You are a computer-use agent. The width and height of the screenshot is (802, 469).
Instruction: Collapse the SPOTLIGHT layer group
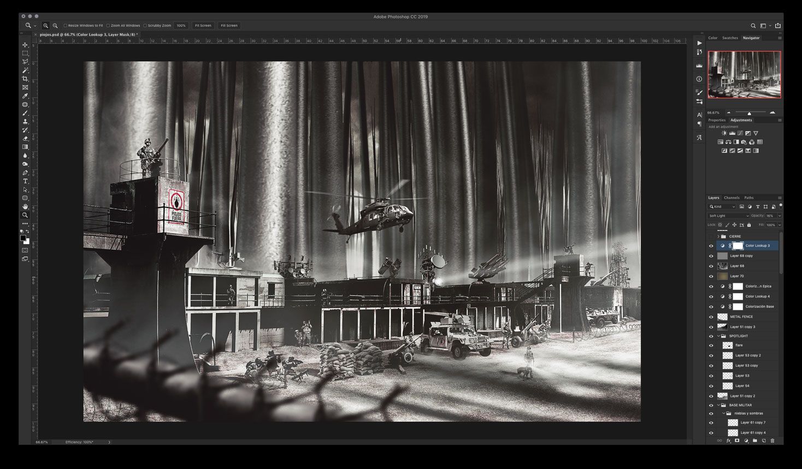[718, 336]
